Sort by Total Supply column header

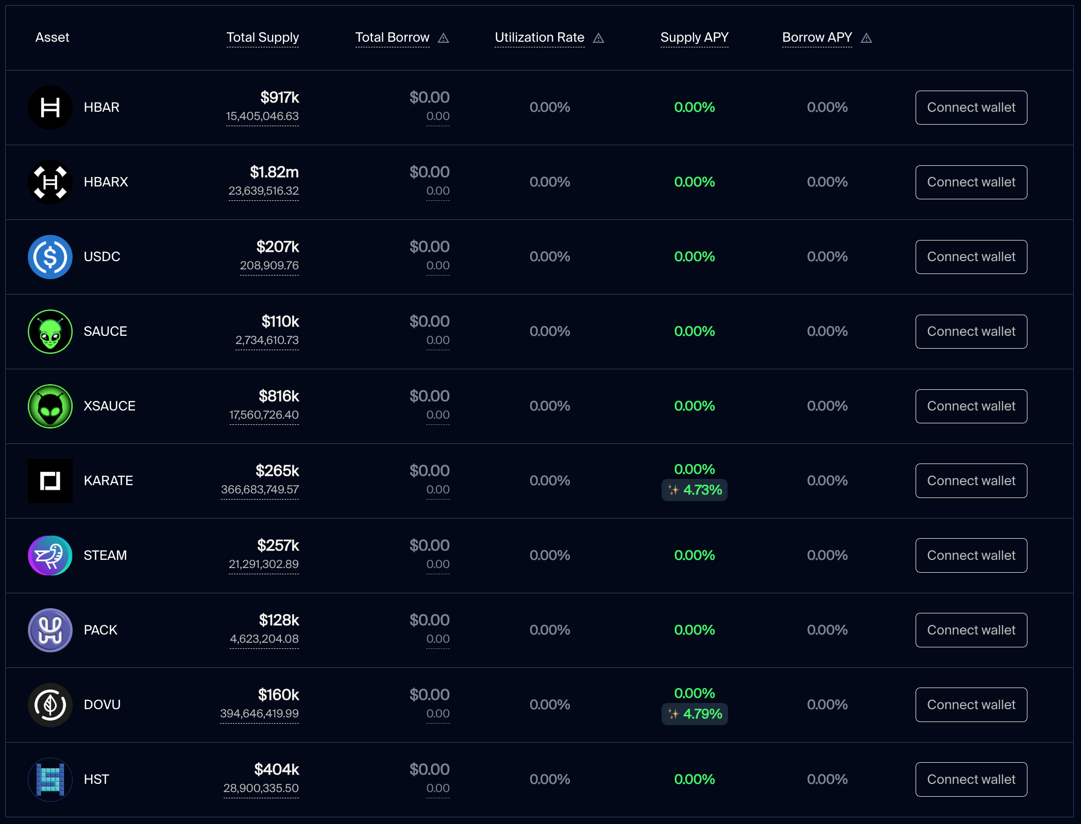tap(263, 38)
